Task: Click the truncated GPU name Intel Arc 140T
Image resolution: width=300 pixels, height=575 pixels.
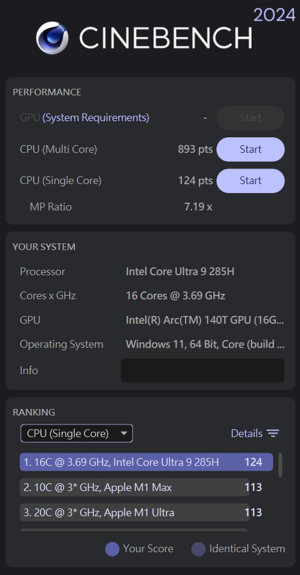Action: (x=205, y=320)
